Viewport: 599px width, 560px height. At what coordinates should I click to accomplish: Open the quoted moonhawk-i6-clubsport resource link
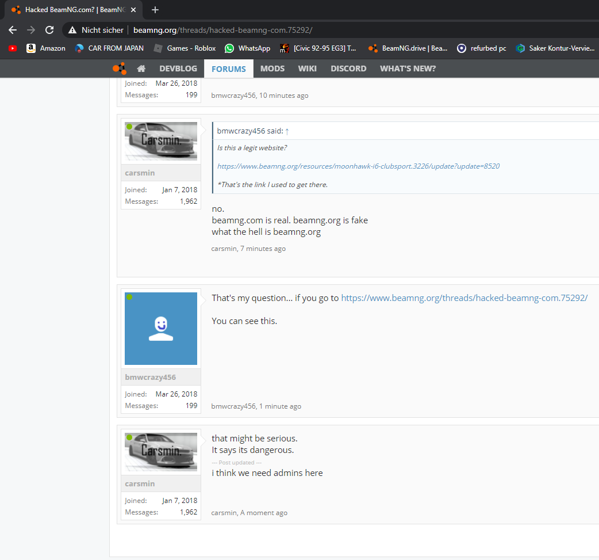[x=358, y=166]
